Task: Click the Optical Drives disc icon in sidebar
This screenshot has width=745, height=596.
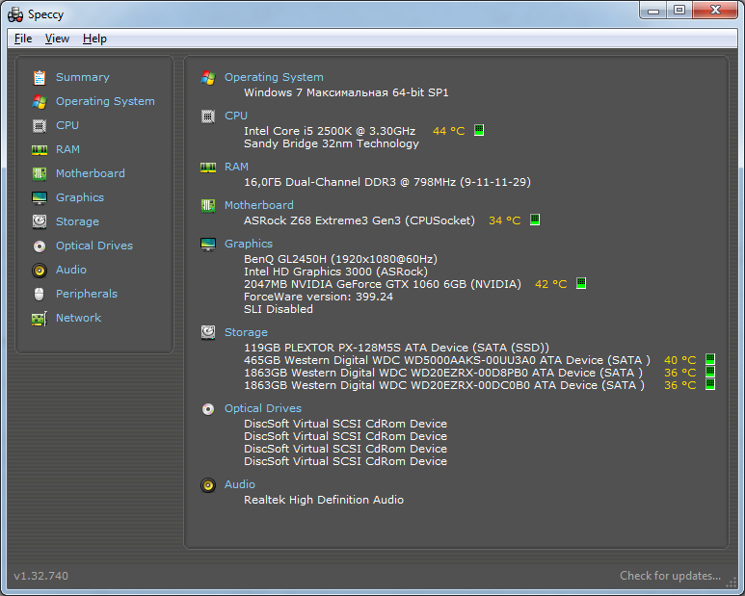Action: (40, 246)
